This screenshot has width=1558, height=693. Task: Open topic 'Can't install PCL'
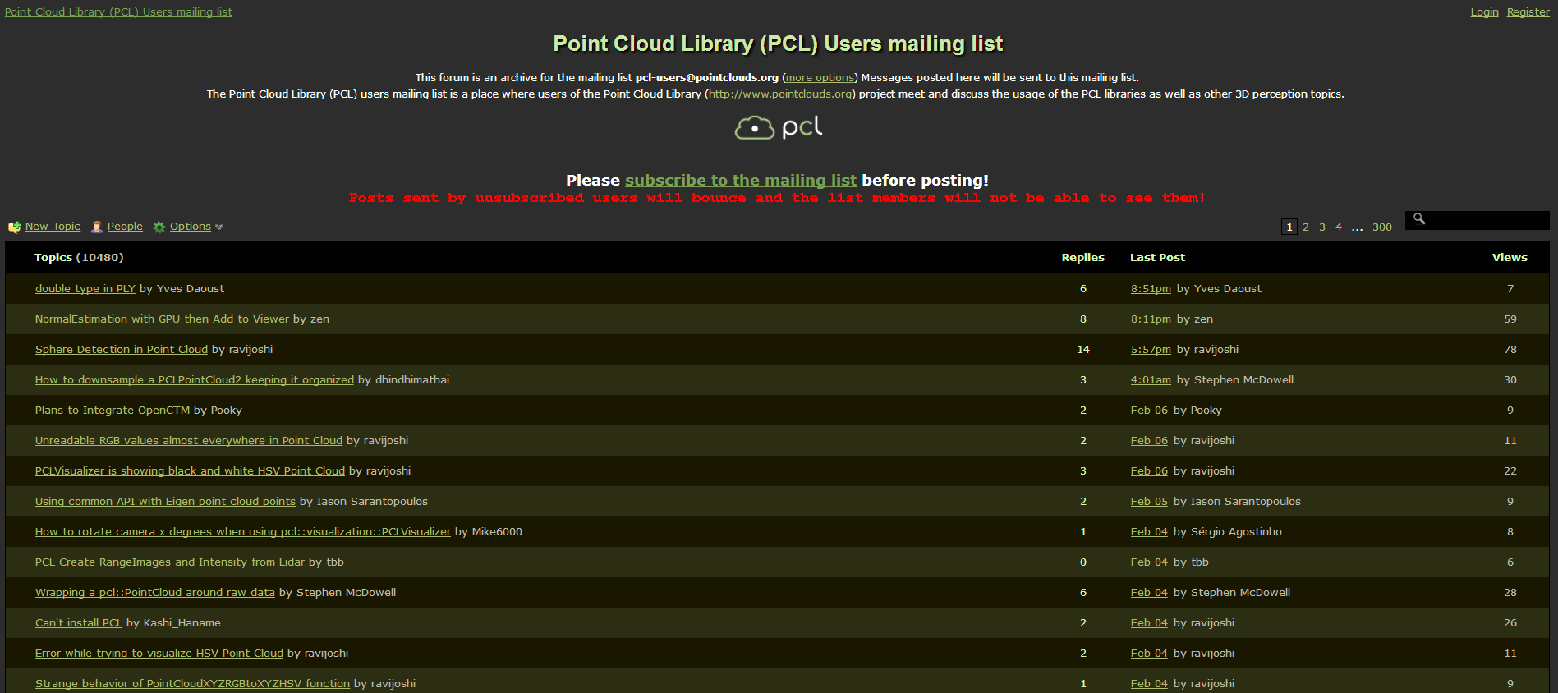[79, 623]
